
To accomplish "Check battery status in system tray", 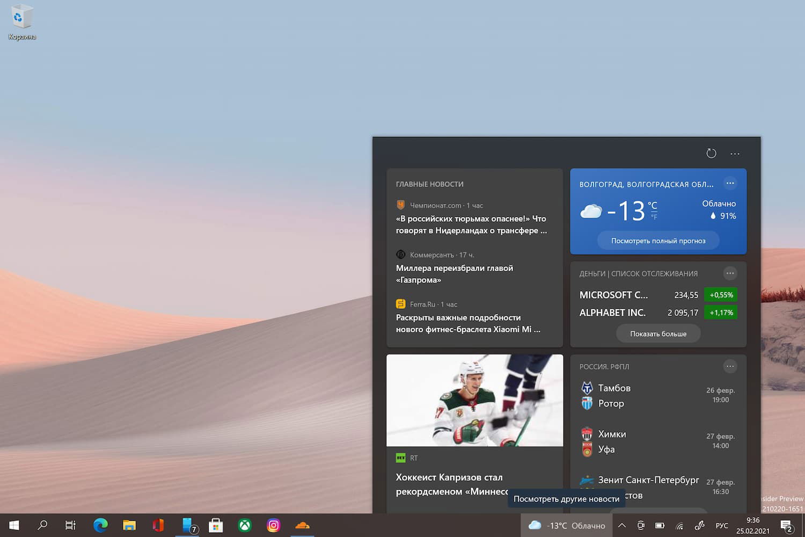I will (x=660, y=525).
